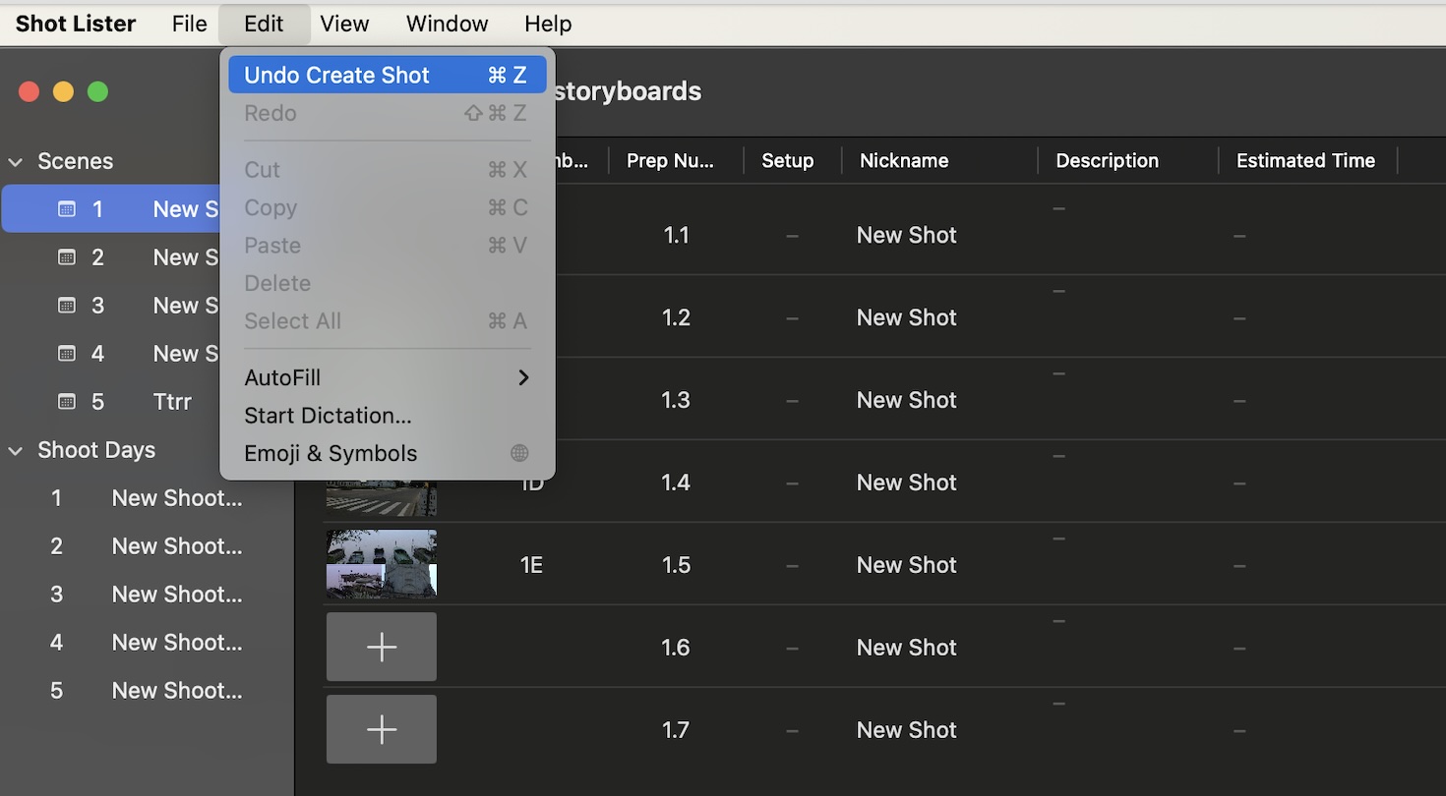Click the Nickname column header

[x=904, y=160]
